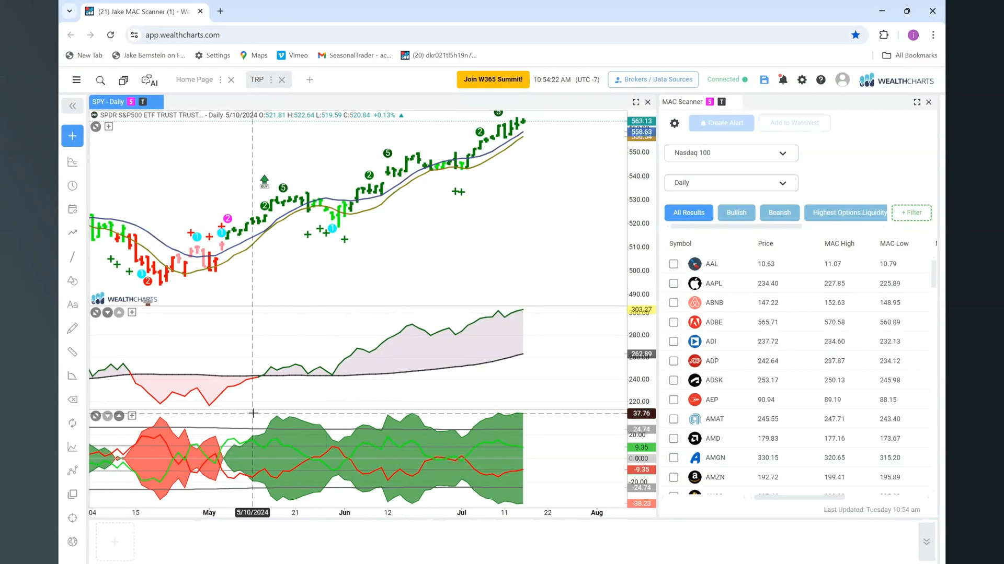Switch to the Home Page tab

[194, 80]
